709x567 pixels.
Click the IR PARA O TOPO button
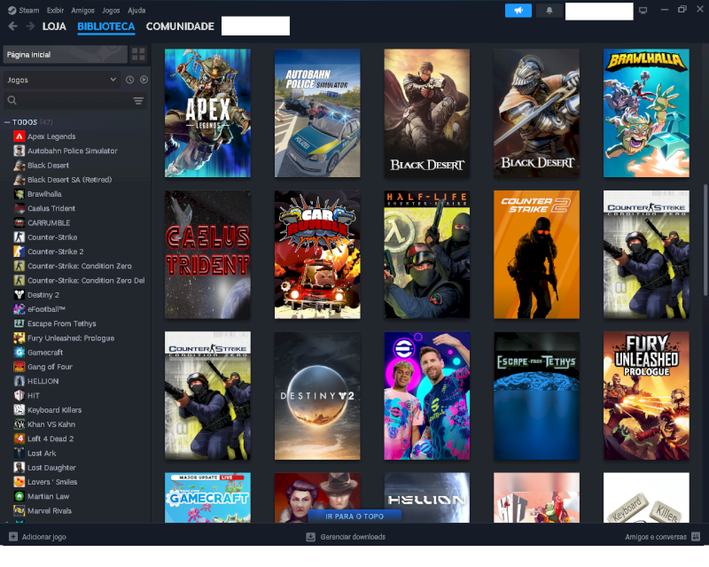pyautogui.click(x=354, y=516)
